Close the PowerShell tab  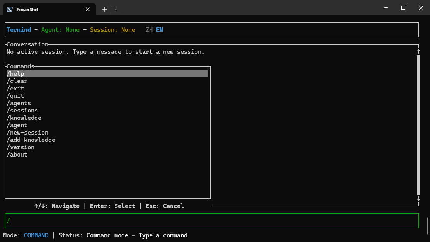[x=88, y=9]
